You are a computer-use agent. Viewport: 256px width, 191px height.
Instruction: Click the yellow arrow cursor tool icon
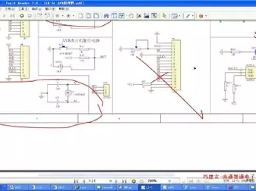coord(164,16)
